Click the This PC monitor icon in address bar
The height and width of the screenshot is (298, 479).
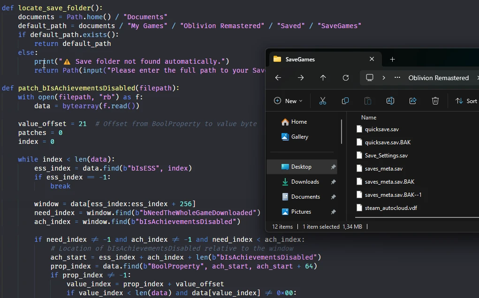pos(370,78)
